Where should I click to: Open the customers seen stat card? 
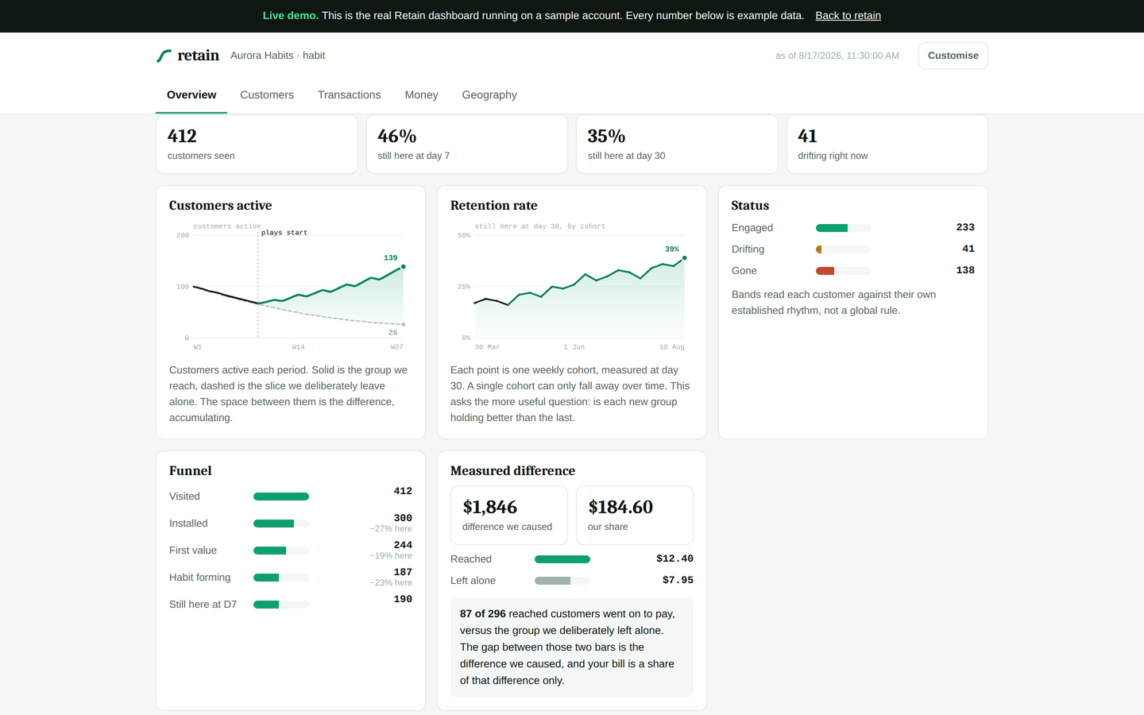coord(257,144)
